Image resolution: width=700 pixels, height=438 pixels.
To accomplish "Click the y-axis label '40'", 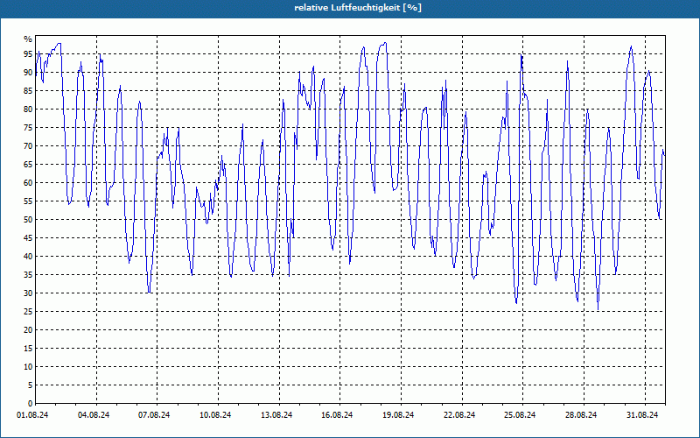I will [x=28, y=256].
